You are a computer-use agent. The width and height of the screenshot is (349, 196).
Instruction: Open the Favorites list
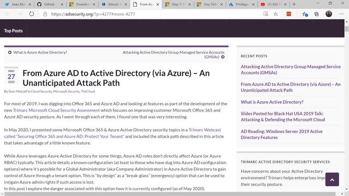point(305,14)
